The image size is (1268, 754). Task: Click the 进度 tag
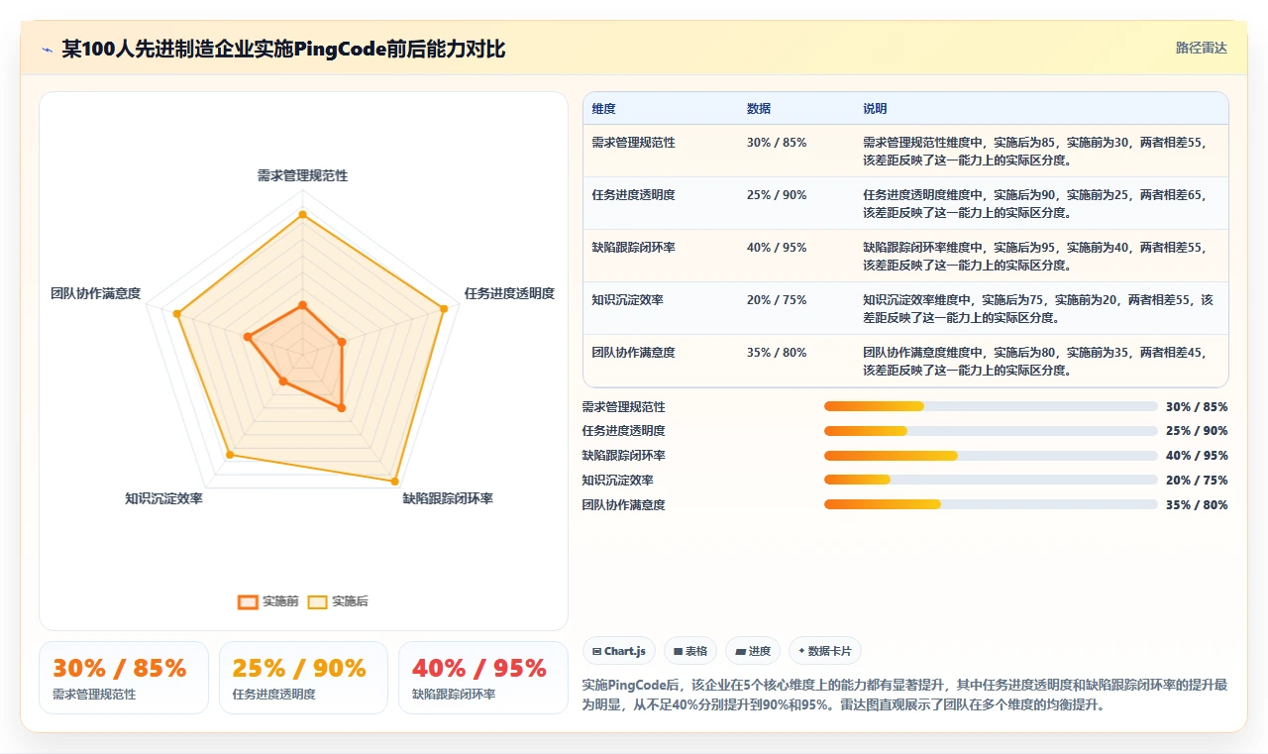(x=753, y=651)
